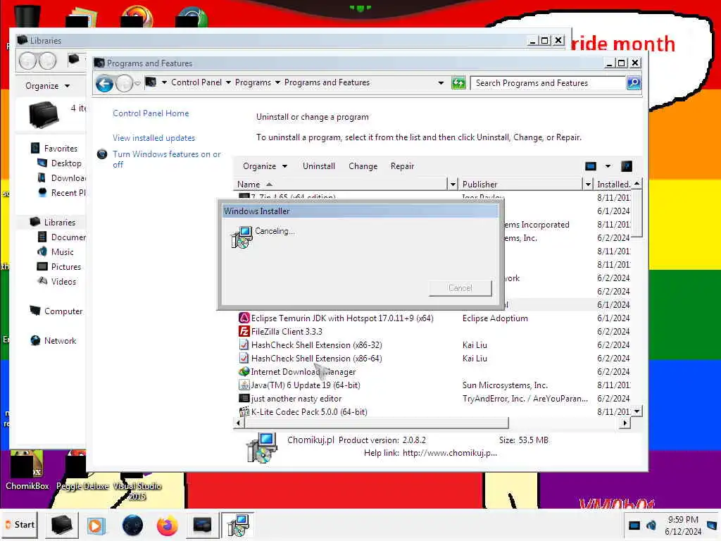Click the change view icon on toolbar
Screen dimensions: 721x541
coord(591,166)
